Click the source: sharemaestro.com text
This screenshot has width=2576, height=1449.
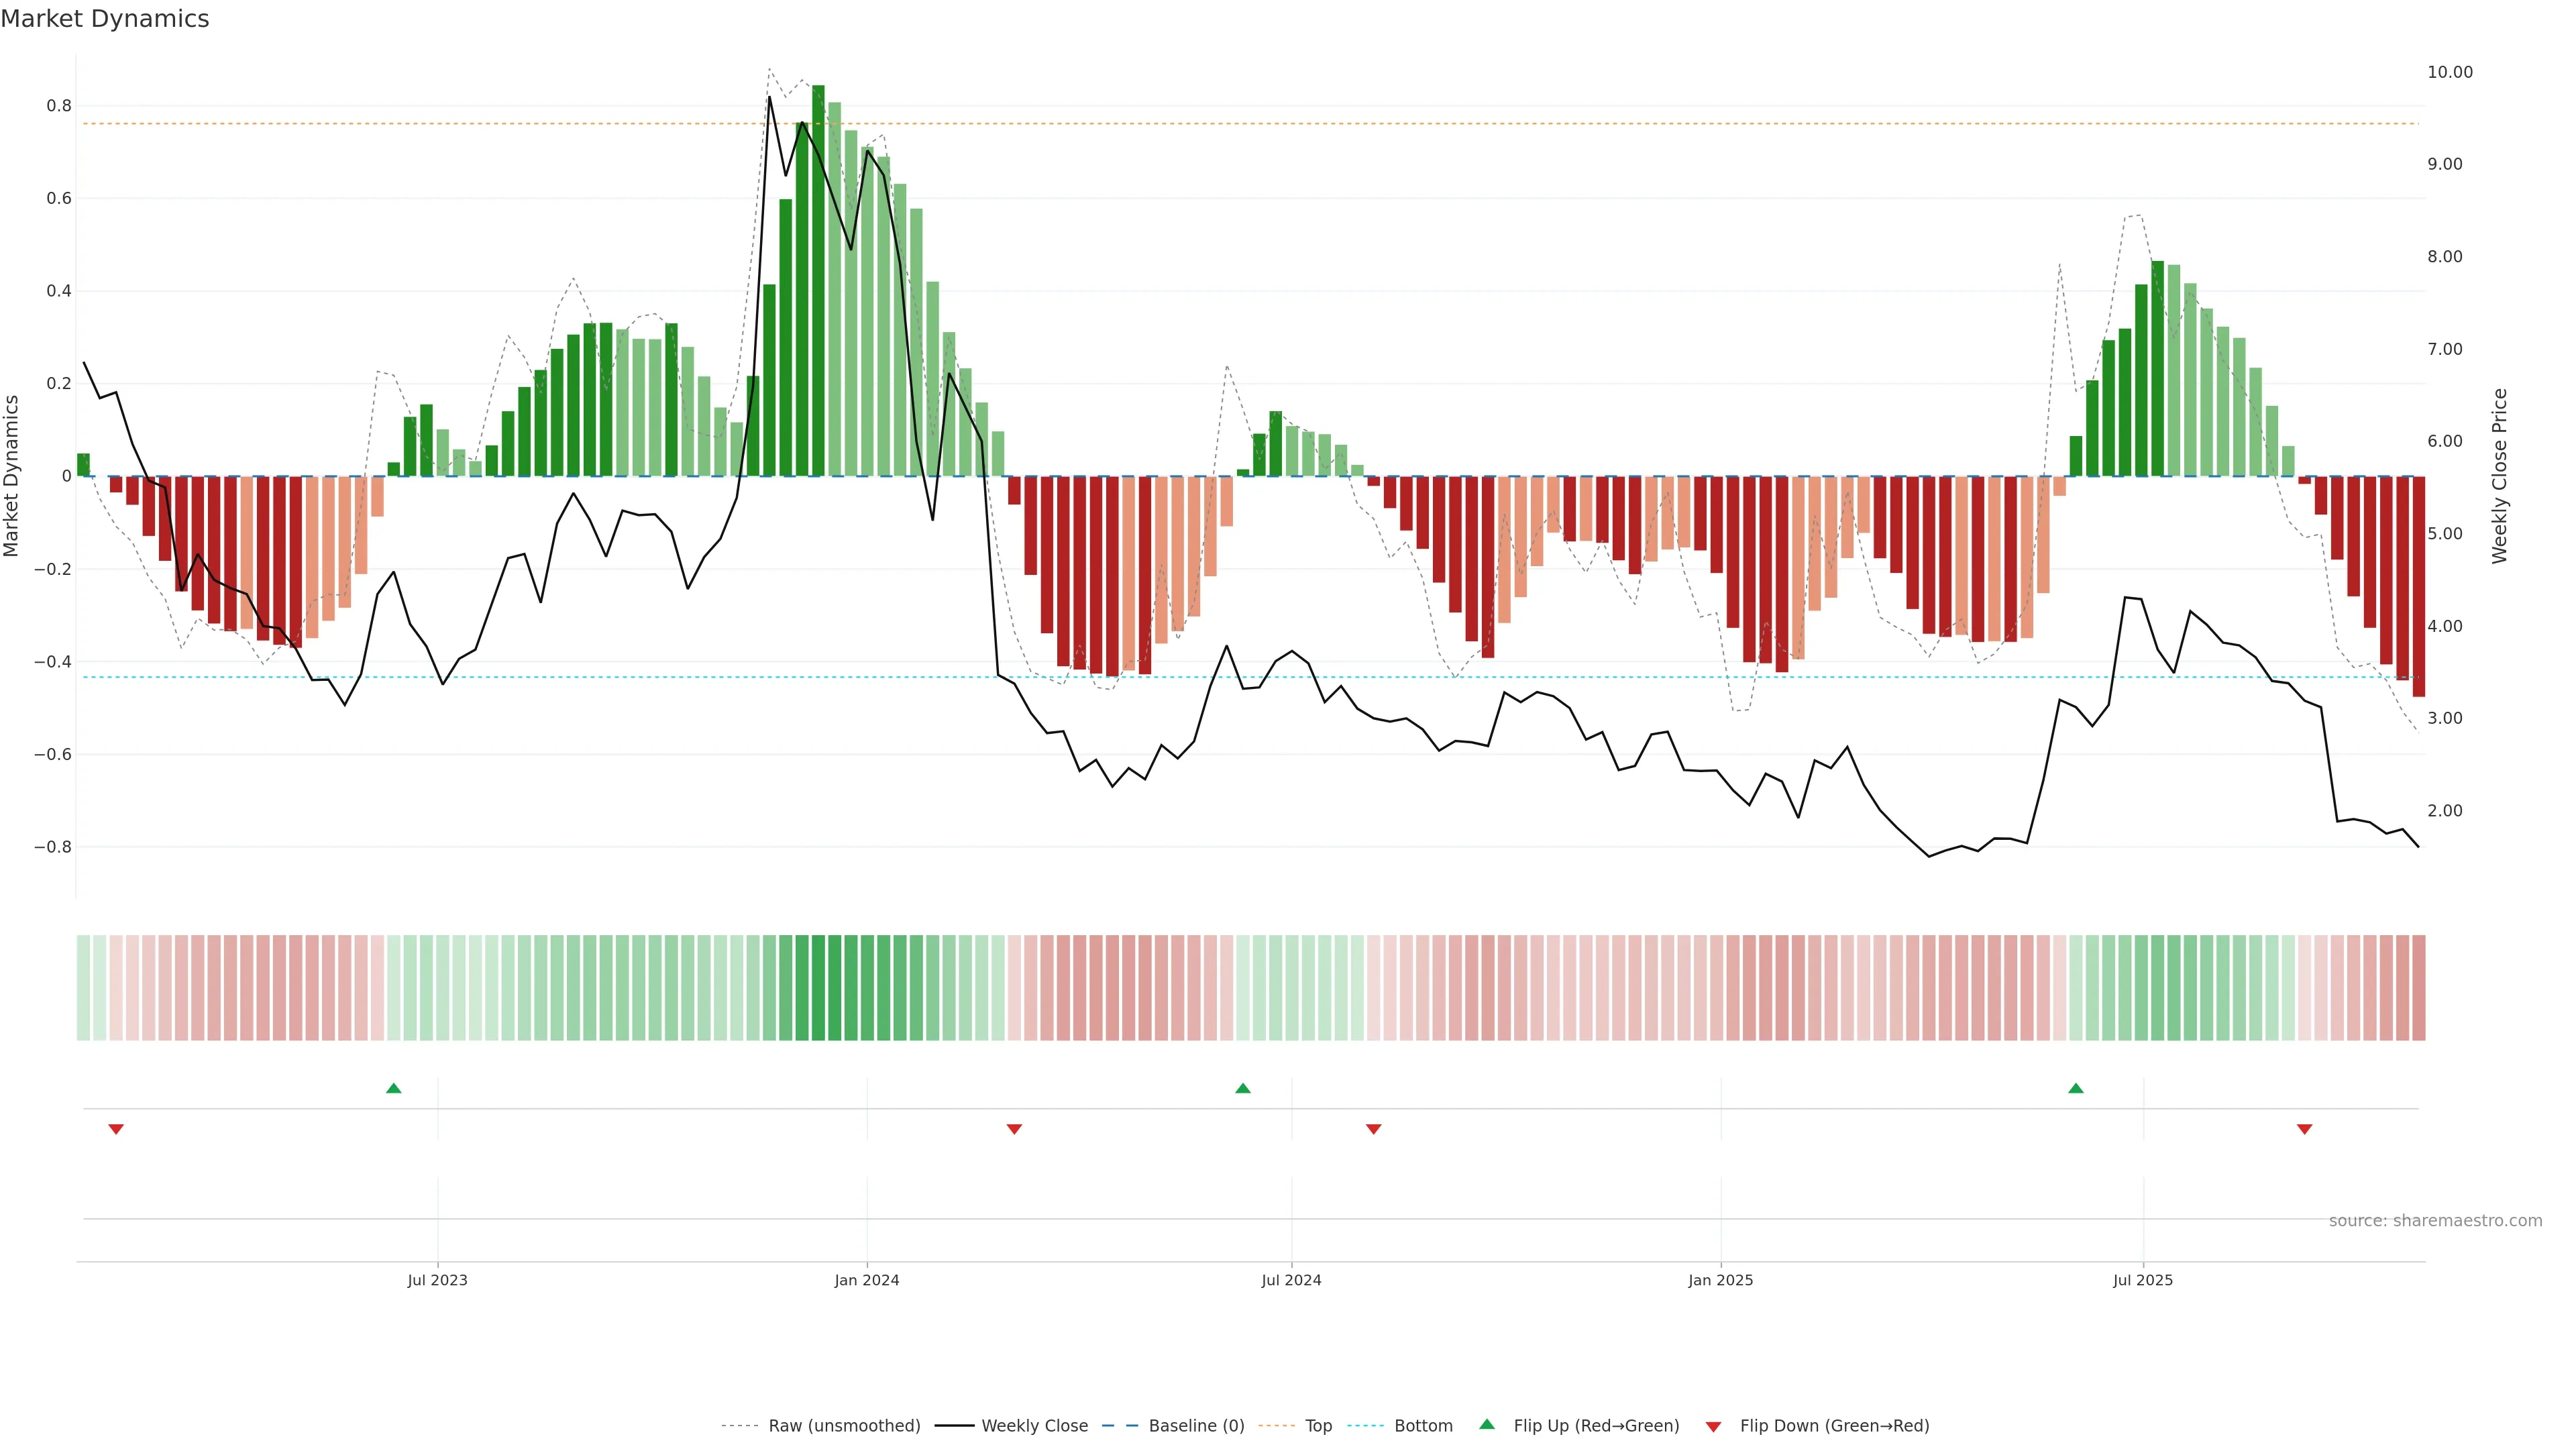[x=2435, y=1221]
